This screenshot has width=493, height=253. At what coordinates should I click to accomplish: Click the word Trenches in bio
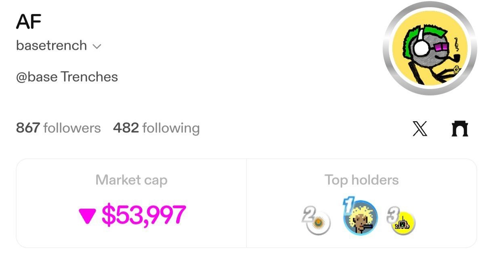click(89, 77)
